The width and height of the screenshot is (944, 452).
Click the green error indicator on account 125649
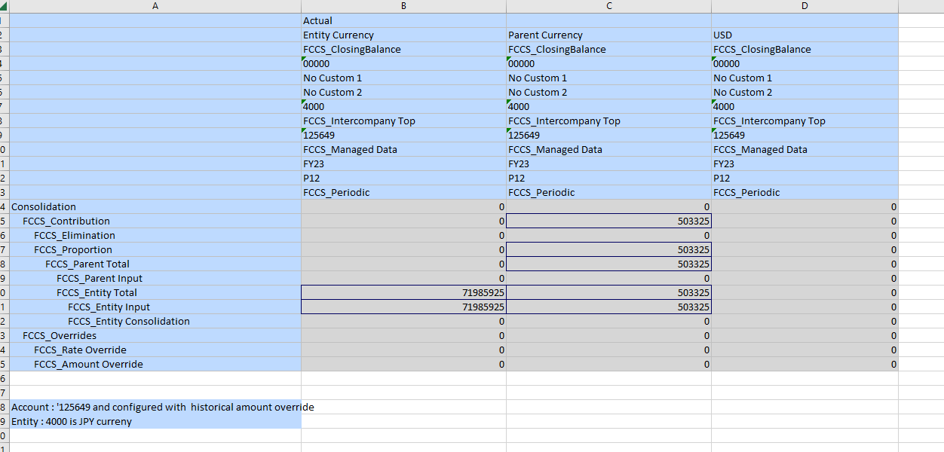coord(304,131)
